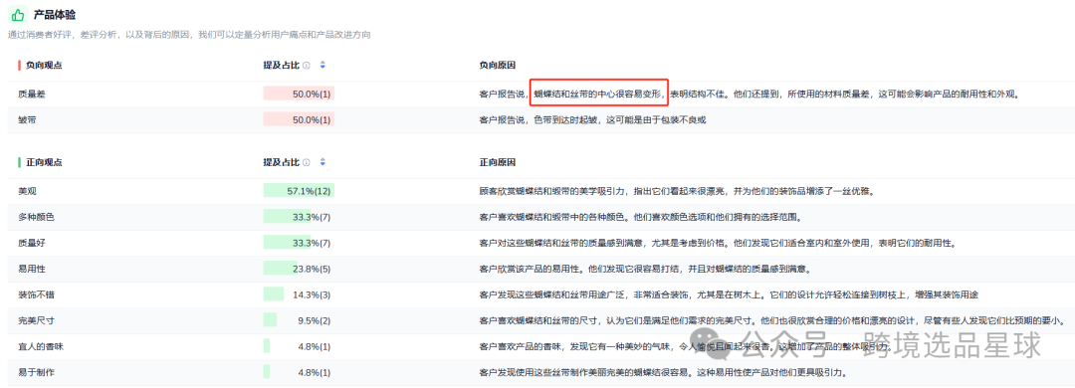Click the thumbs-up icon beside 产品体验
The image size is (1075, 388).
coord(19,14)
